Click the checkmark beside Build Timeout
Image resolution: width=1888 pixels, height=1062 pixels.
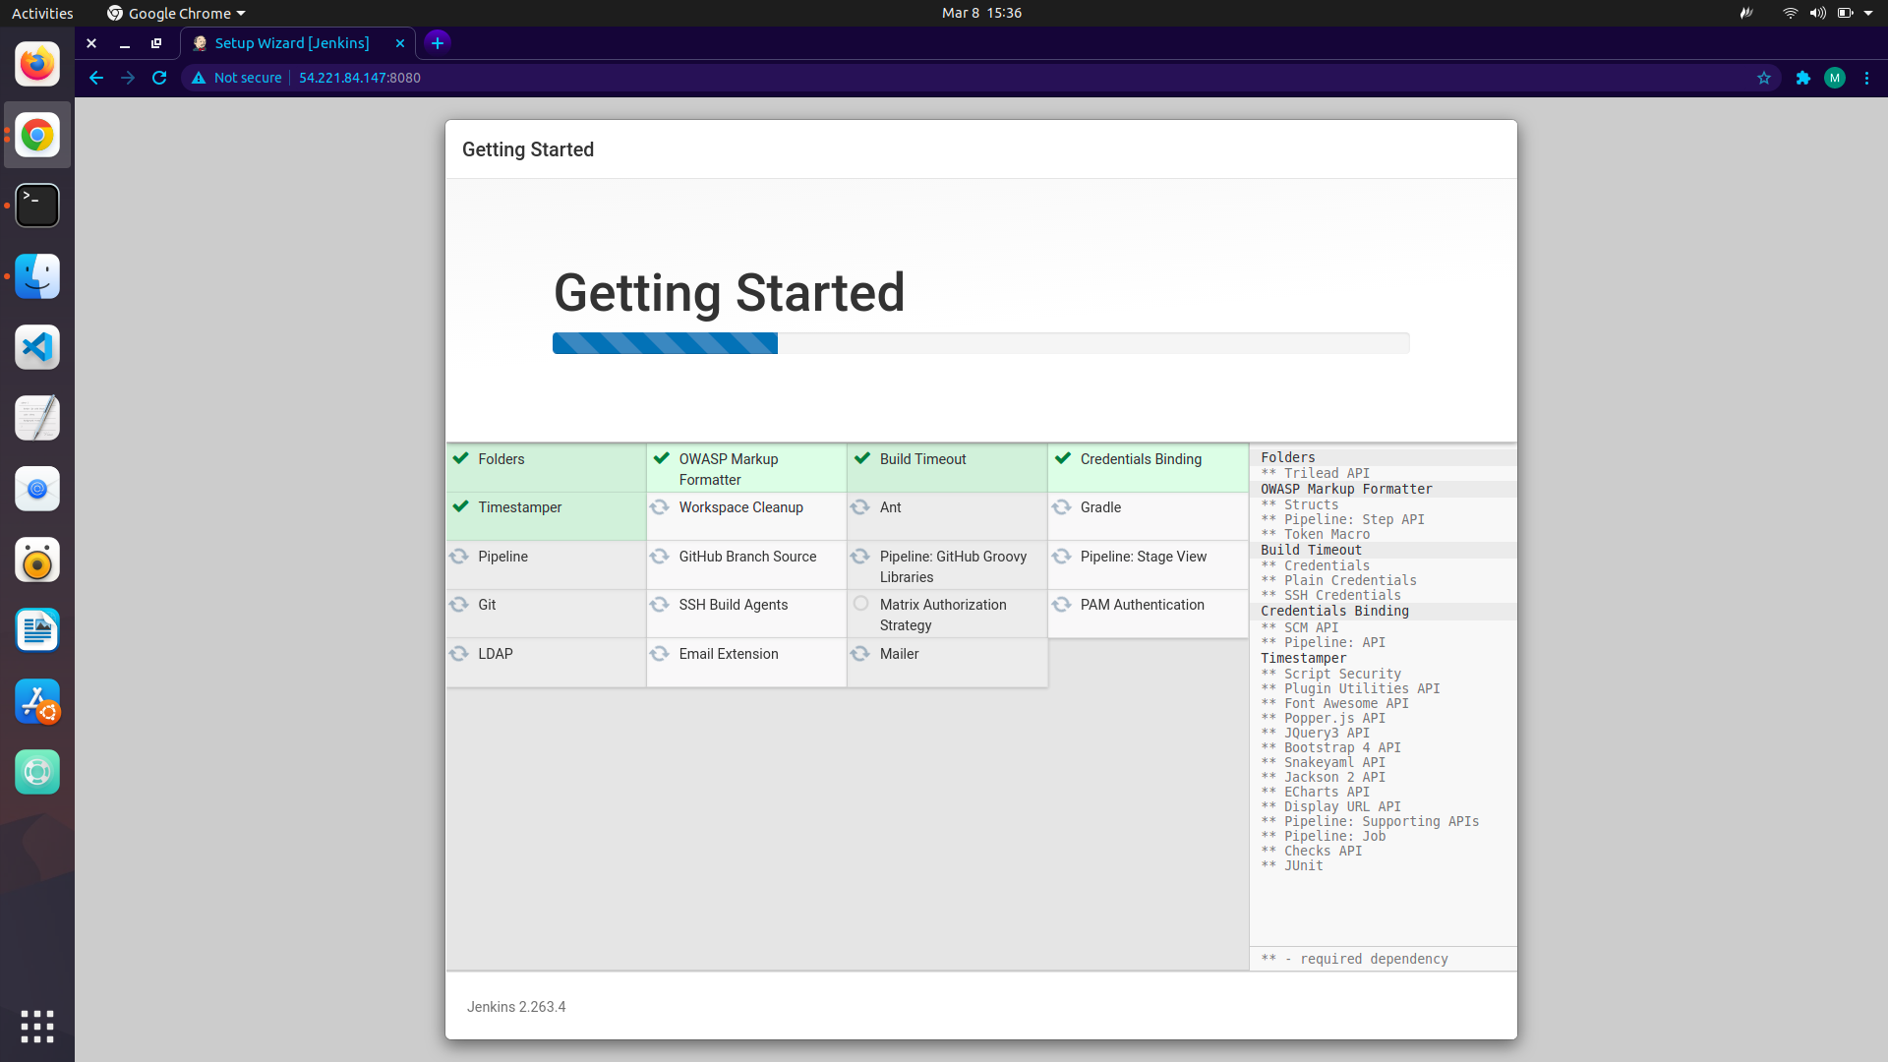click(862, 458)
